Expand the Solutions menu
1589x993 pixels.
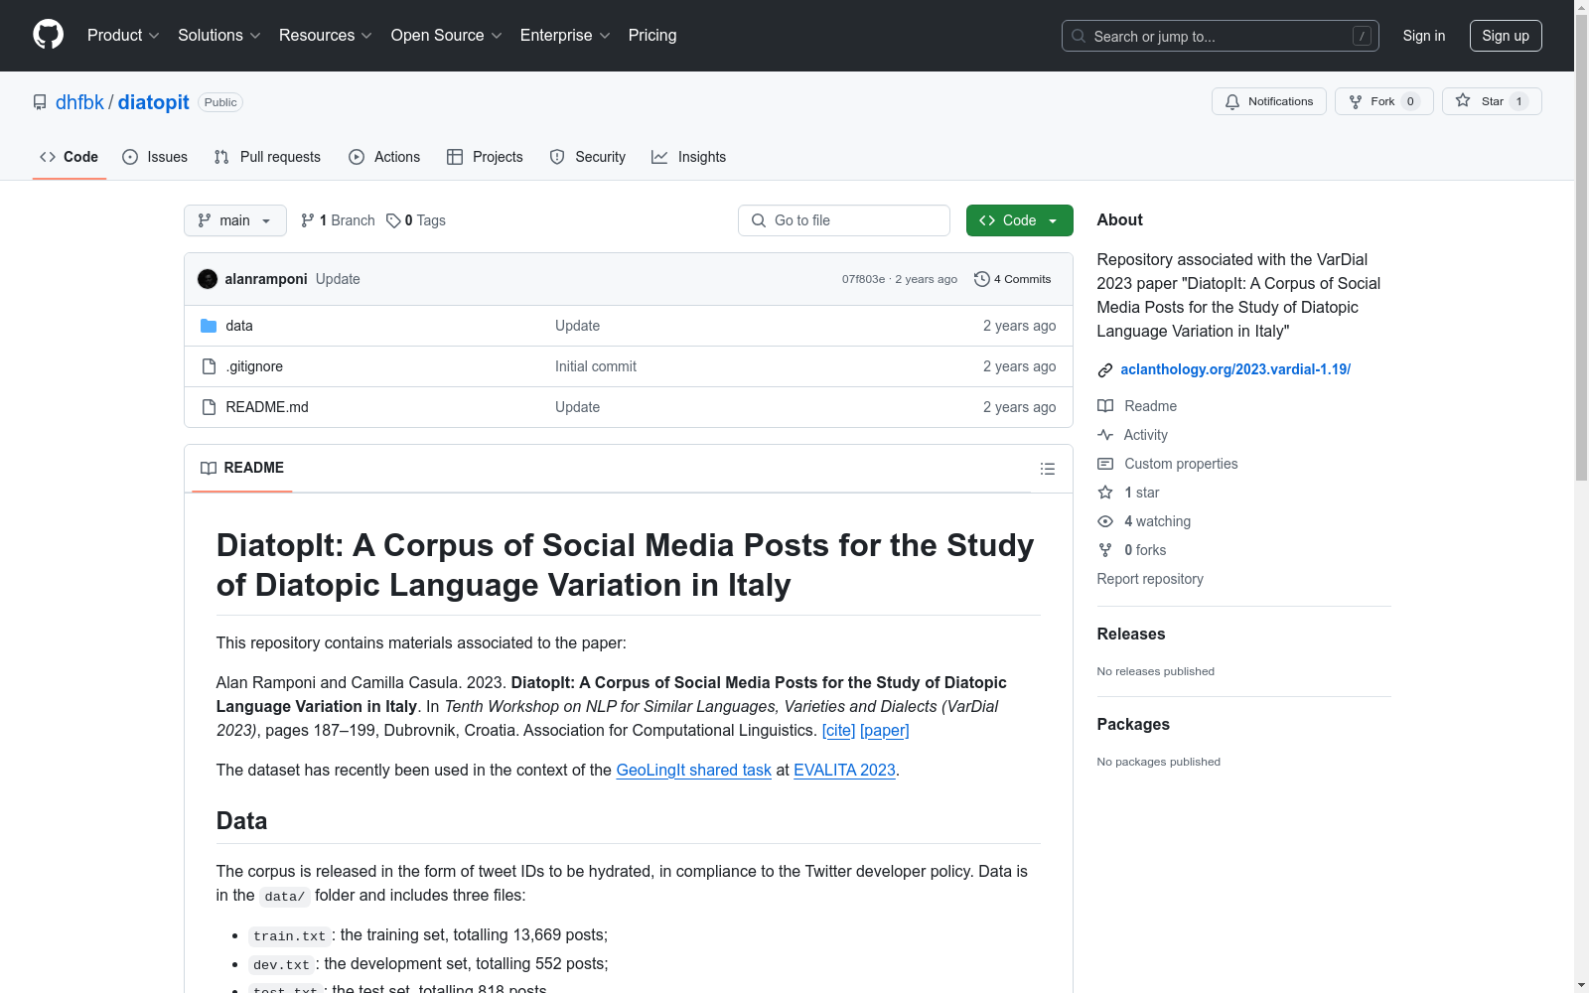219,35
